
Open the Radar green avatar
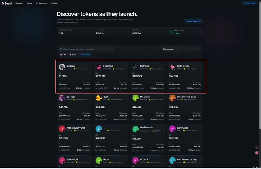point(99,161)
